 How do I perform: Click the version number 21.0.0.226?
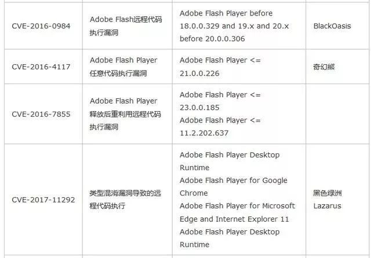pos(199,73)
